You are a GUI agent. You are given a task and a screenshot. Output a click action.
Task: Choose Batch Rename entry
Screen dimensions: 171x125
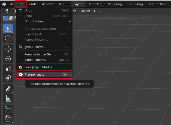coord(44,60)
